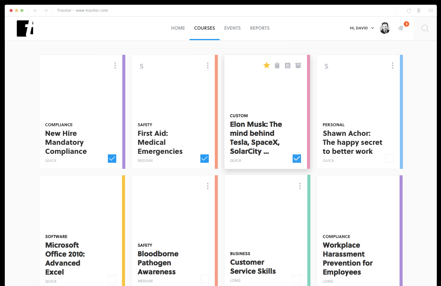The width and height of the screenshot is (441, 286).
Task: Click David's profile avatar
Action: coord(385,28)
